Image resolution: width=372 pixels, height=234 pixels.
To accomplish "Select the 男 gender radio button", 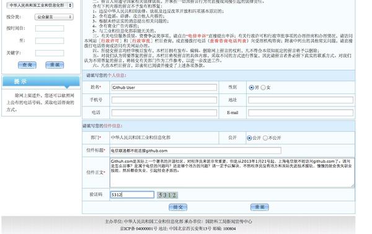I will (251, 88).
